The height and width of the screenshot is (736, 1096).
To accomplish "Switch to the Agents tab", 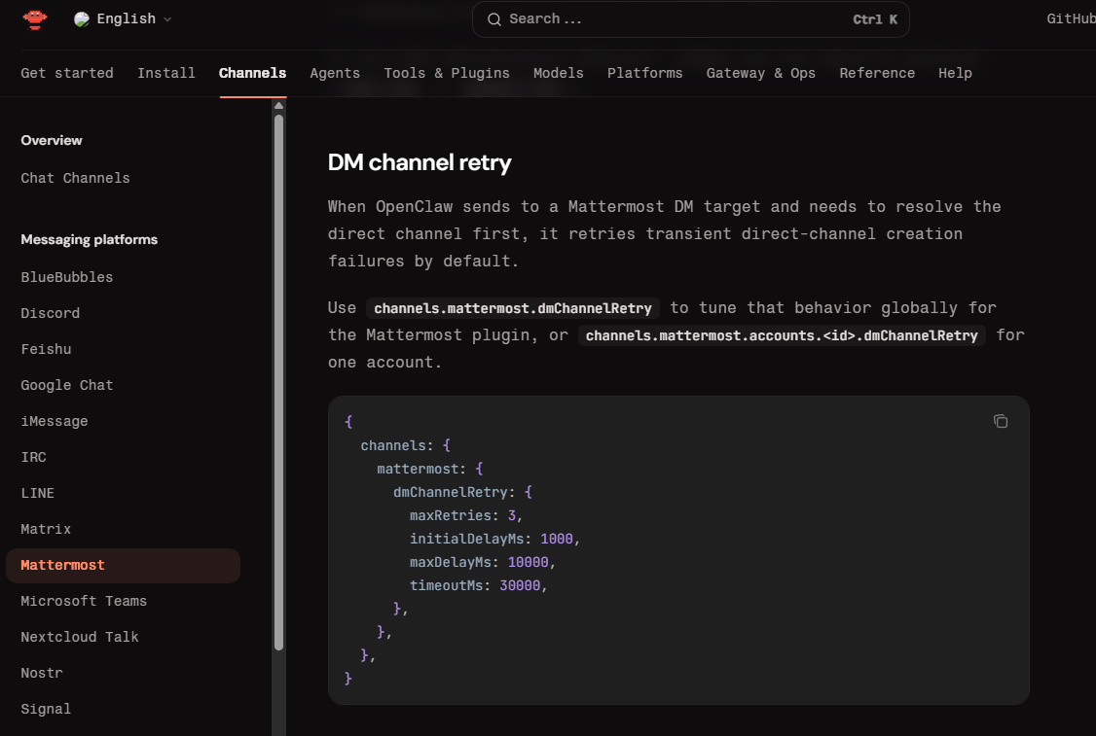I will tap(335, 73).
